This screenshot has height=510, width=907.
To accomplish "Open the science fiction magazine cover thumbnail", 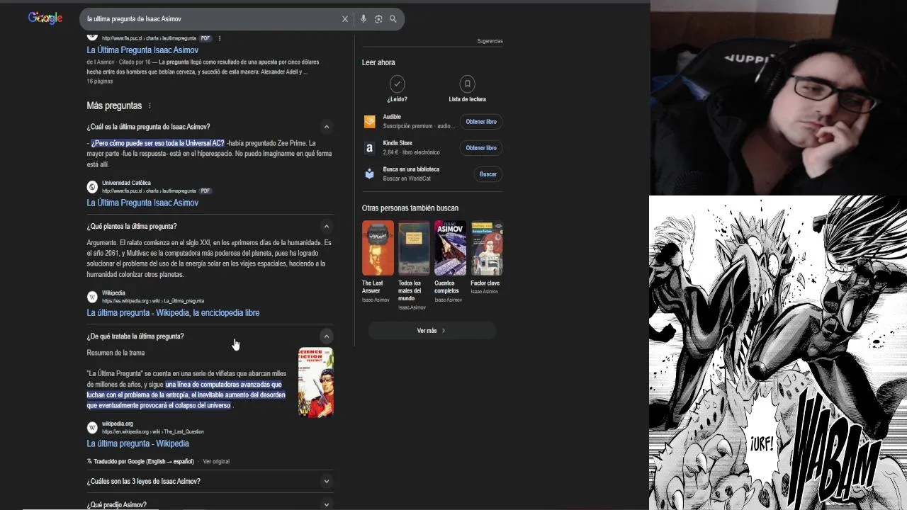I will (x=315, y=382).
